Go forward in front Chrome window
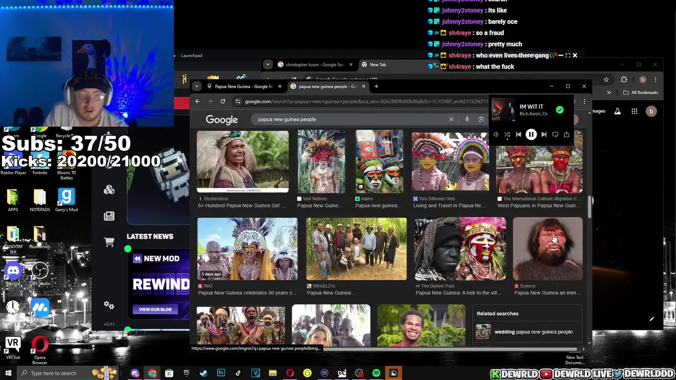676x380 pixels. (x=210, y=101)
